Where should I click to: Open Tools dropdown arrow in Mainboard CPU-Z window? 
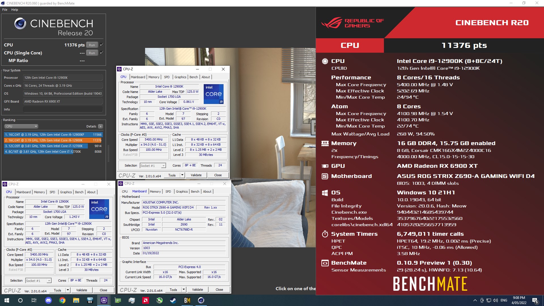click(x=184, y=290)
